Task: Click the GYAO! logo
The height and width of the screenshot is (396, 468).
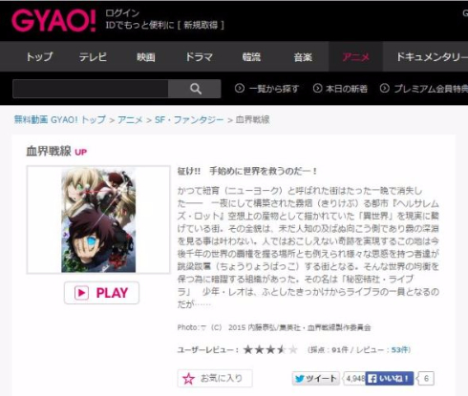Action: pyautogui.click(x=53, y=21)
